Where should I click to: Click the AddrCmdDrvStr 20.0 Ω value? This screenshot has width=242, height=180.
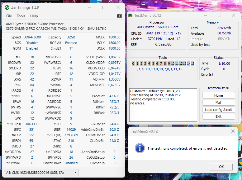tap(114, 130)
